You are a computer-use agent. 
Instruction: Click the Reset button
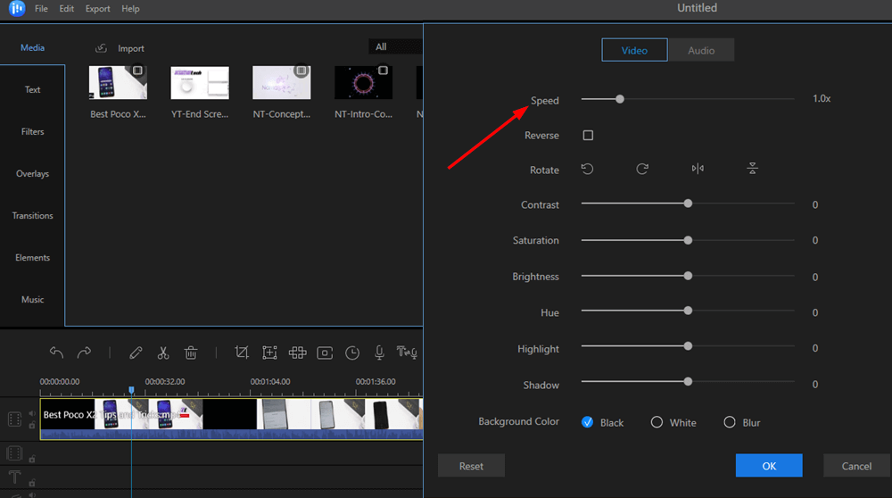[x=471, y=466]
